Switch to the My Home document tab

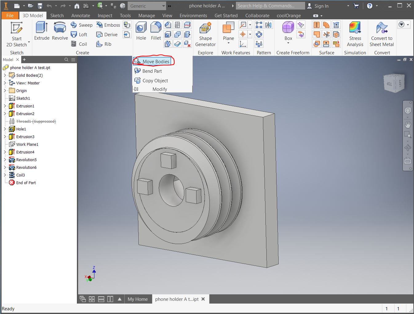pos(137,299)
